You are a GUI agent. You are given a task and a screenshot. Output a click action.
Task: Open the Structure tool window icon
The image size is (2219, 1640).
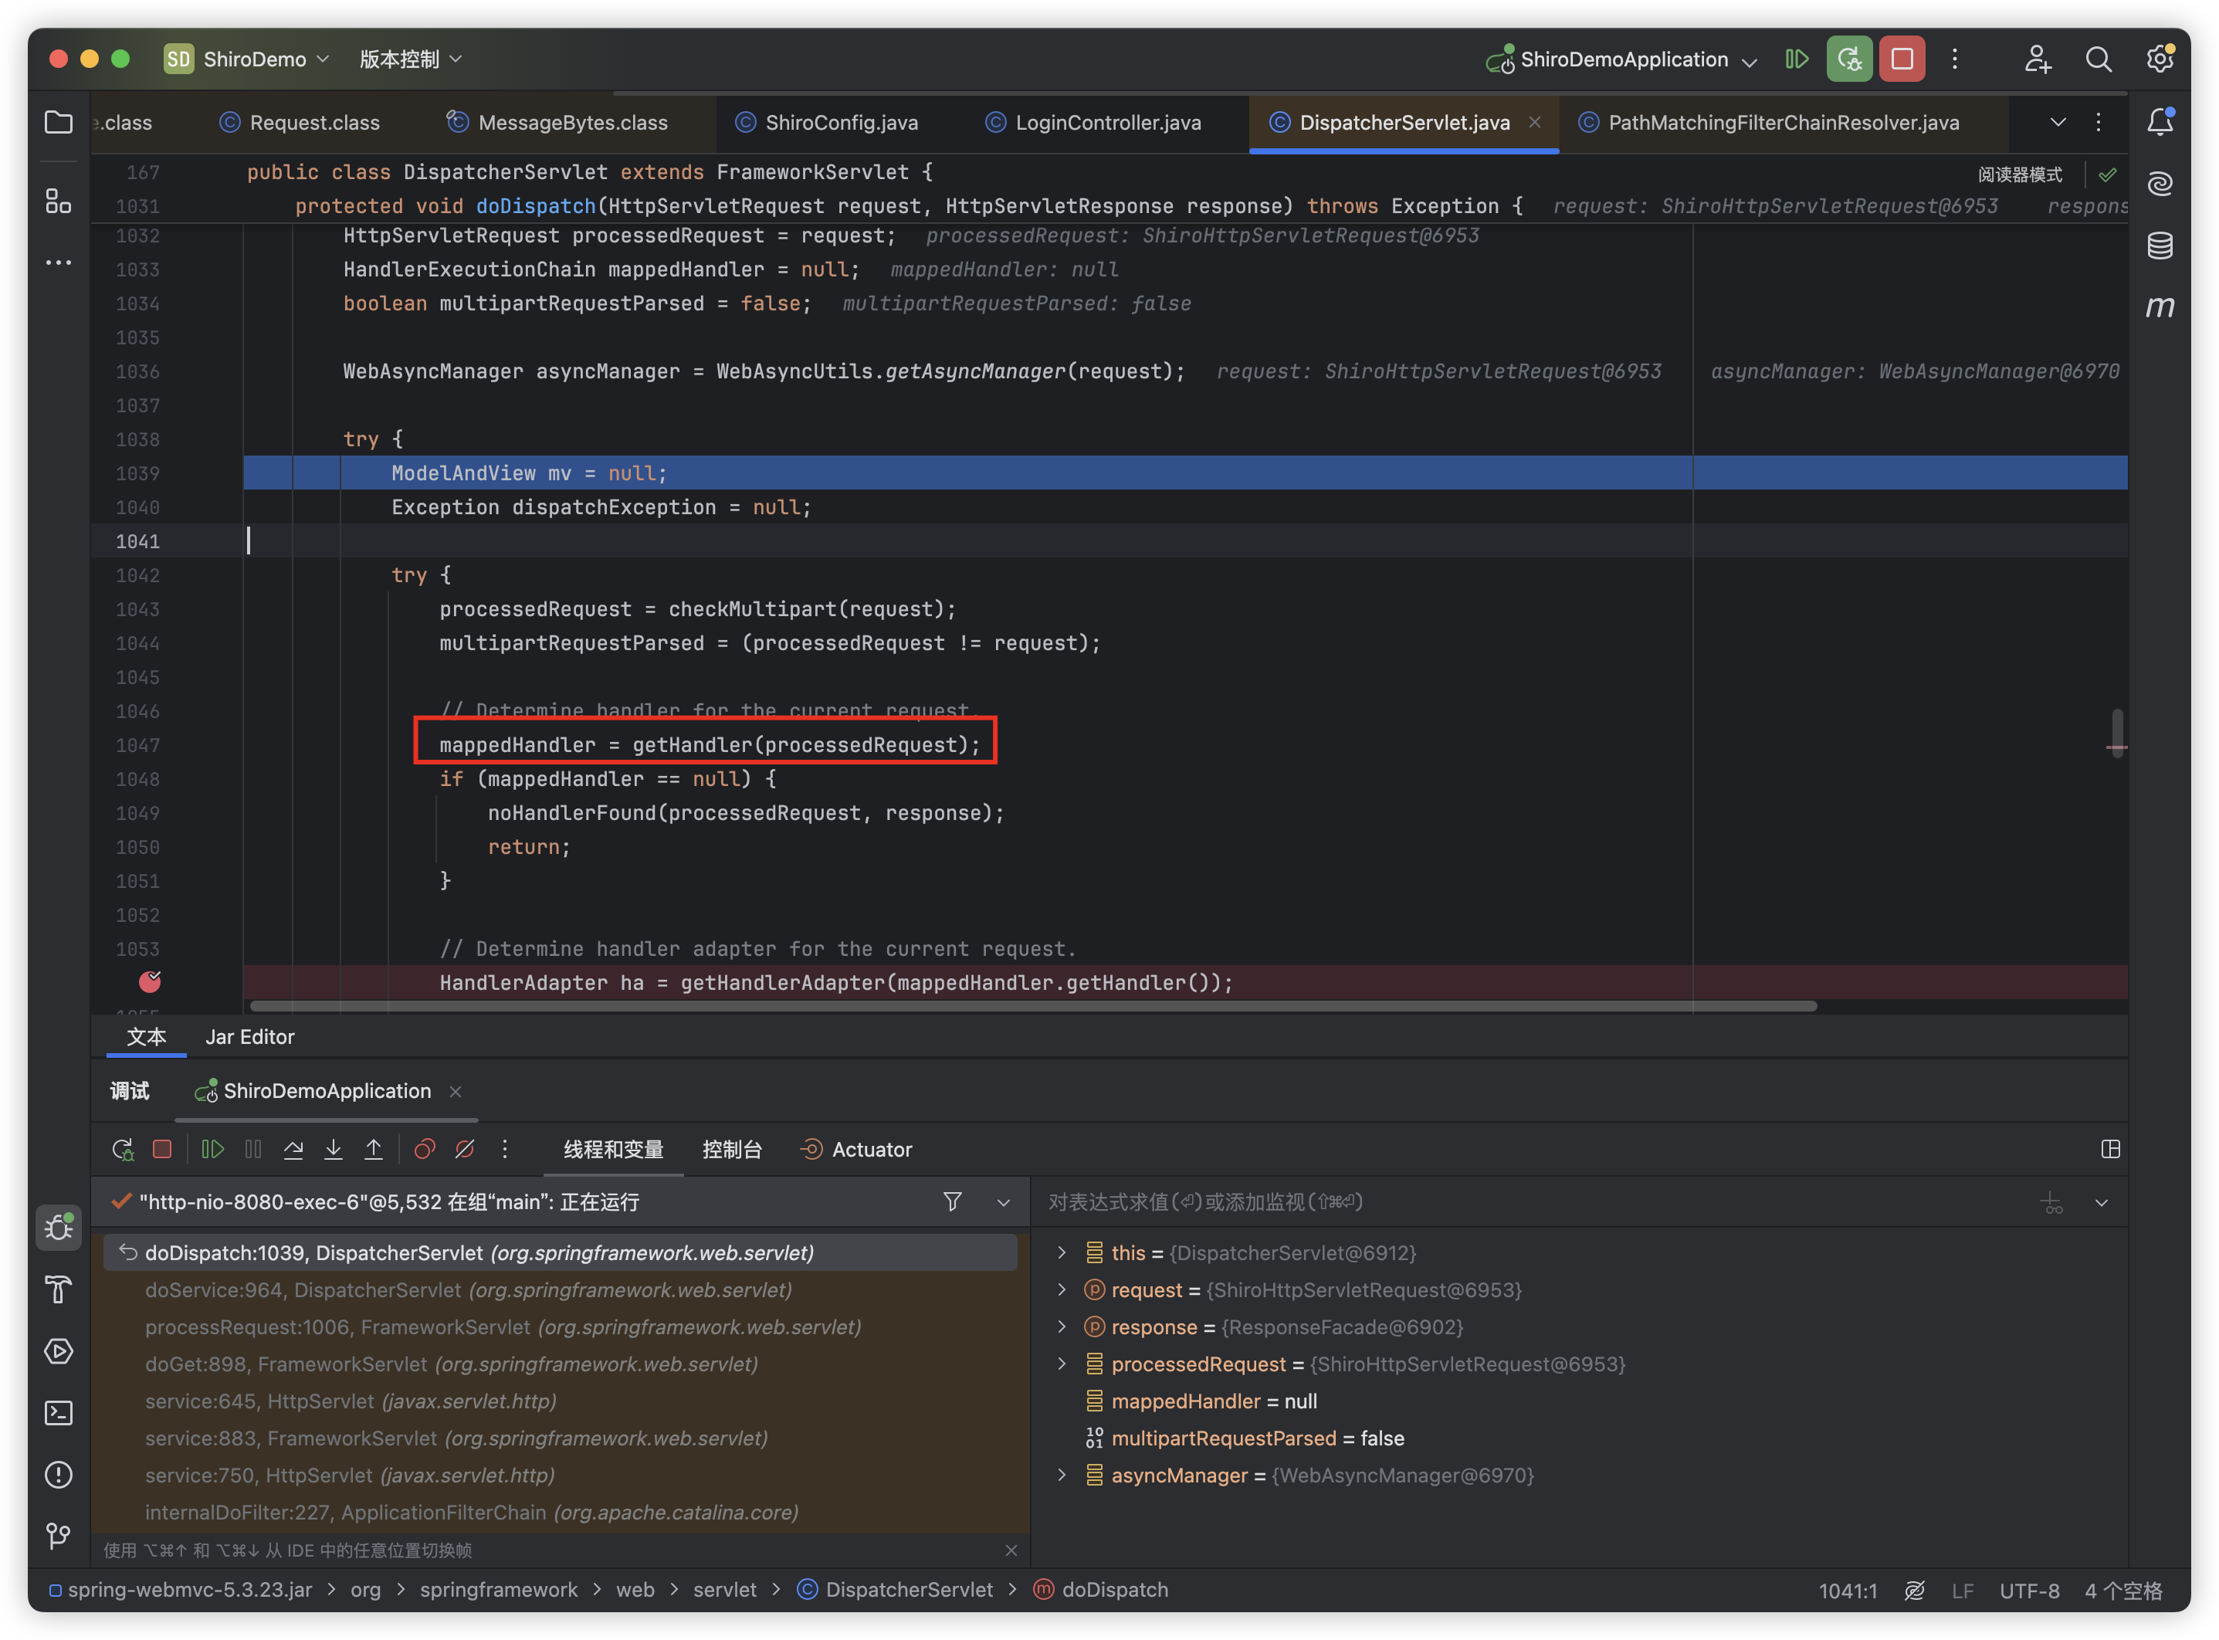(59, 202)
